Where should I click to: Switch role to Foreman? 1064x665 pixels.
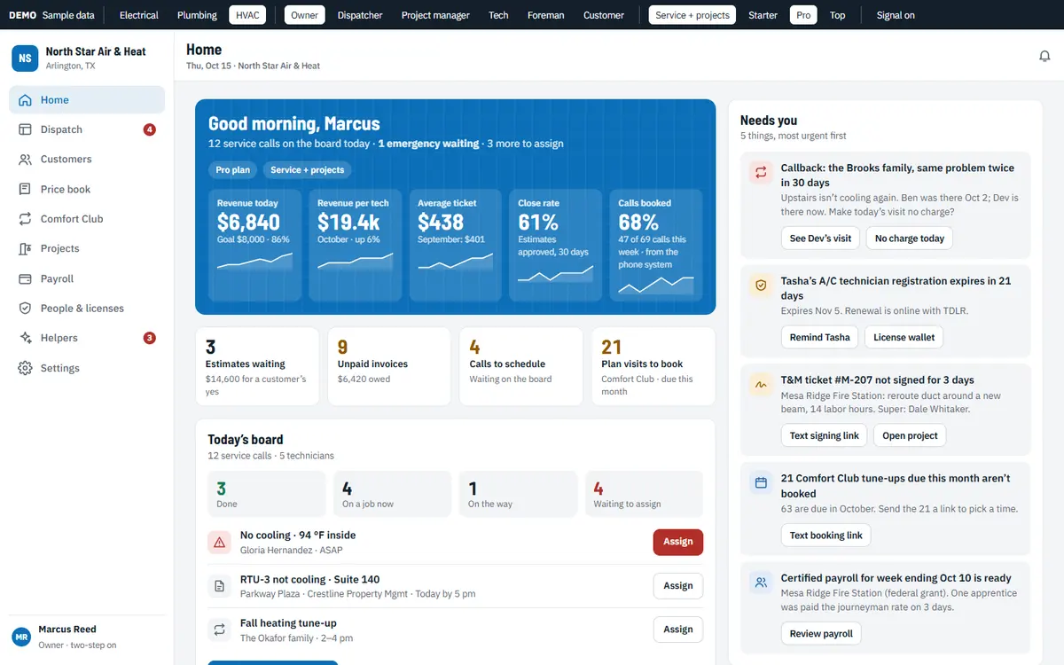point(545,15)
